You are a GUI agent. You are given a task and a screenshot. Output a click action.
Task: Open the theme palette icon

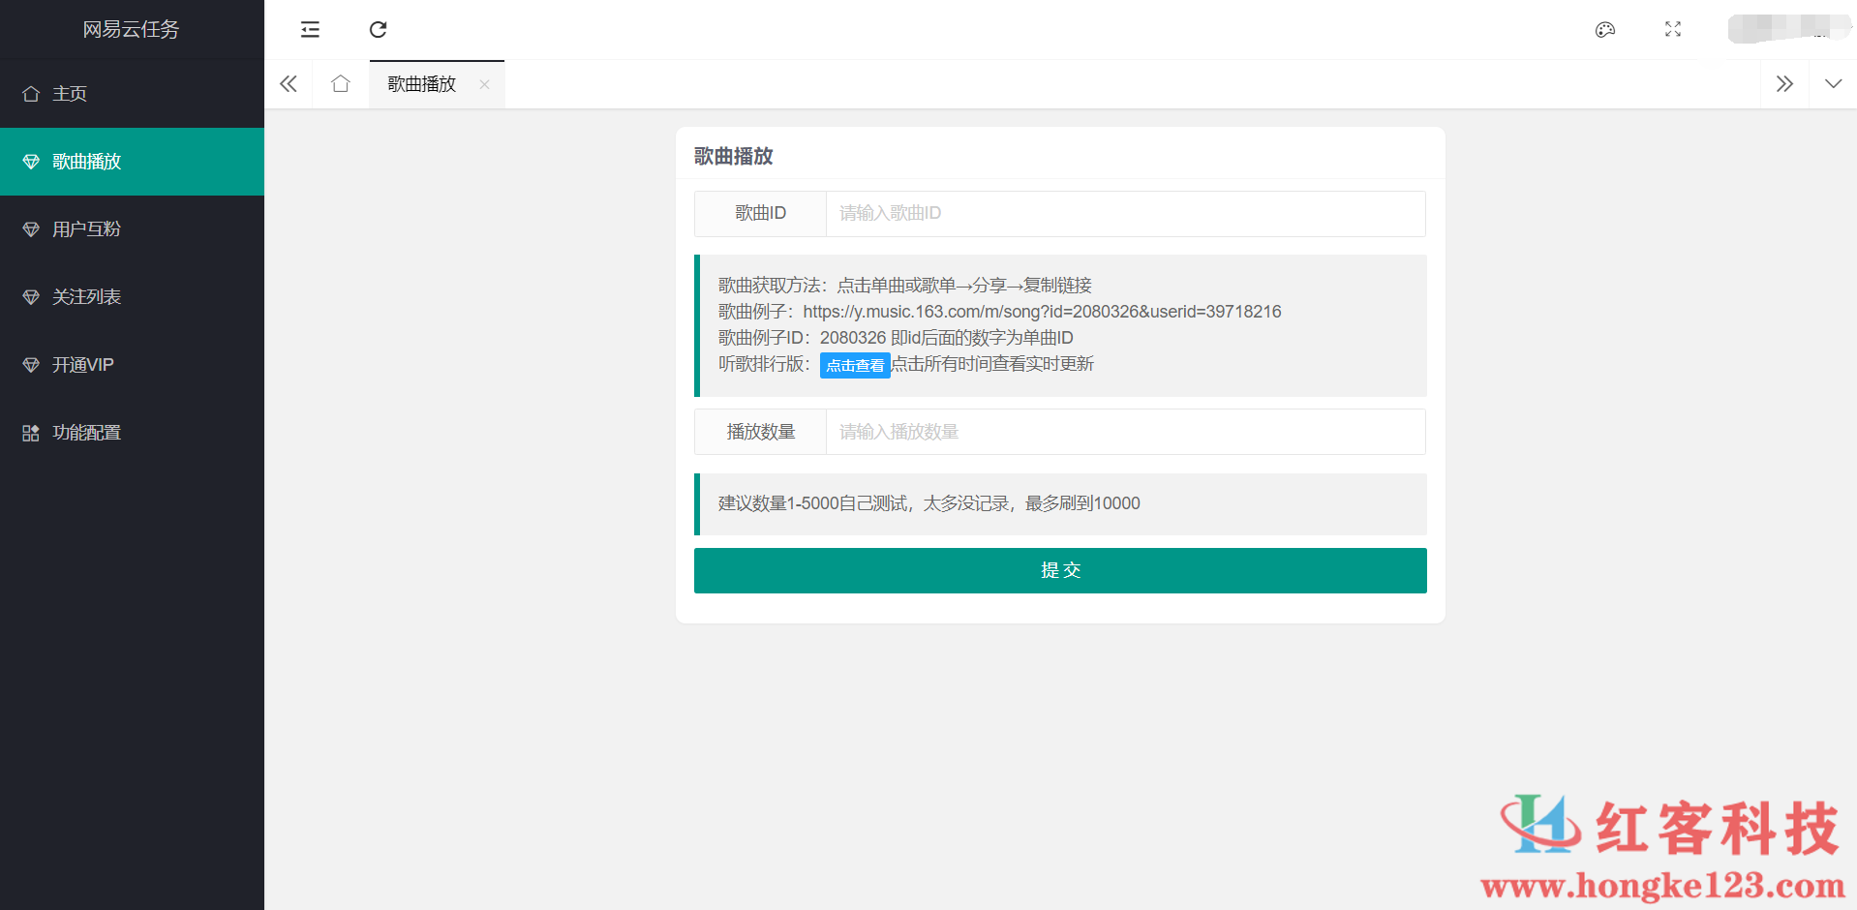coord(1604,30)
